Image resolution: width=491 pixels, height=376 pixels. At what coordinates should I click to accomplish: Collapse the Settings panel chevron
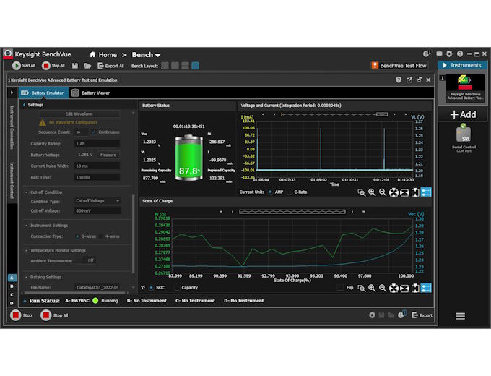(24, 105)
